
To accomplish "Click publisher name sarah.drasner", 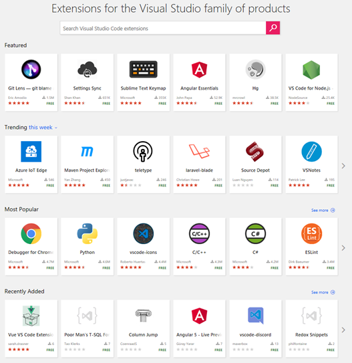I will [x=18, y=344].
